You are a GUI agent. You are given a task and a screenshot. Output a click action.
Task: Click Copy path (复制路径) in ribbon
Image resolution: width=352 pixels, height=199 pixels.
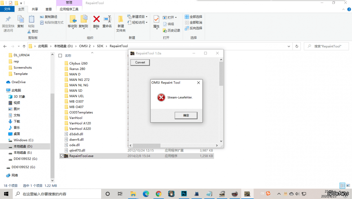[x=49, y=17]
